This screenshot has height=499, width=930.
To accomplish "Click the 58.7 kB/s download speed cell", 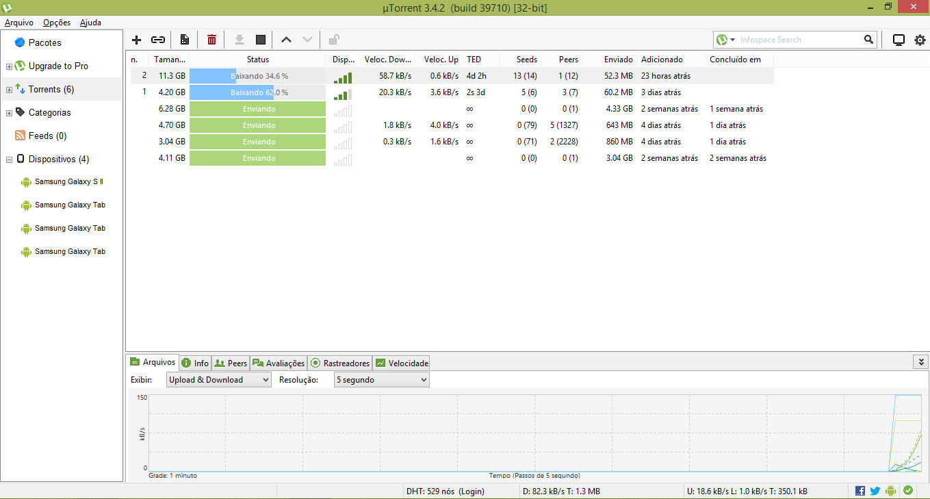I will 395,76.
